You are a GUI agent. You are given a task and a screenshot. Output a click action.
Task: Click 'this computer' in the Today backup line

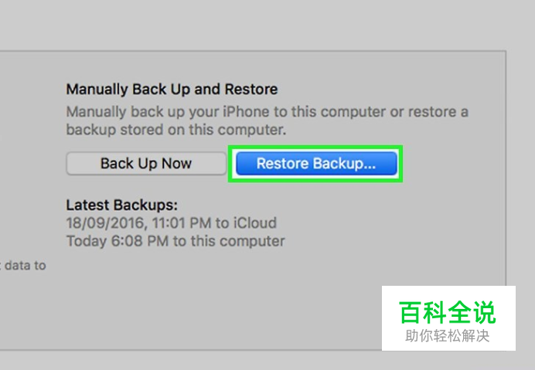(237, 241)
